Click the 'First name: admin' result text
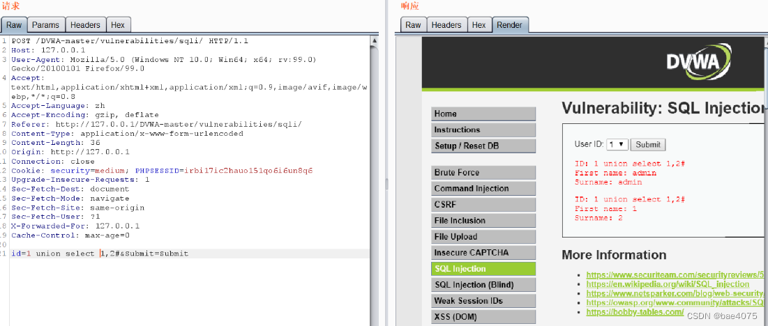This screenshot has height=326, width=768. point(615,173)
